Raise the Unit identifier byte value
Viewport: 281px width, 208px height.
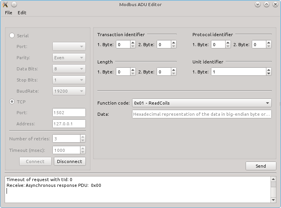pyautogui.click(x=268, y=70)
